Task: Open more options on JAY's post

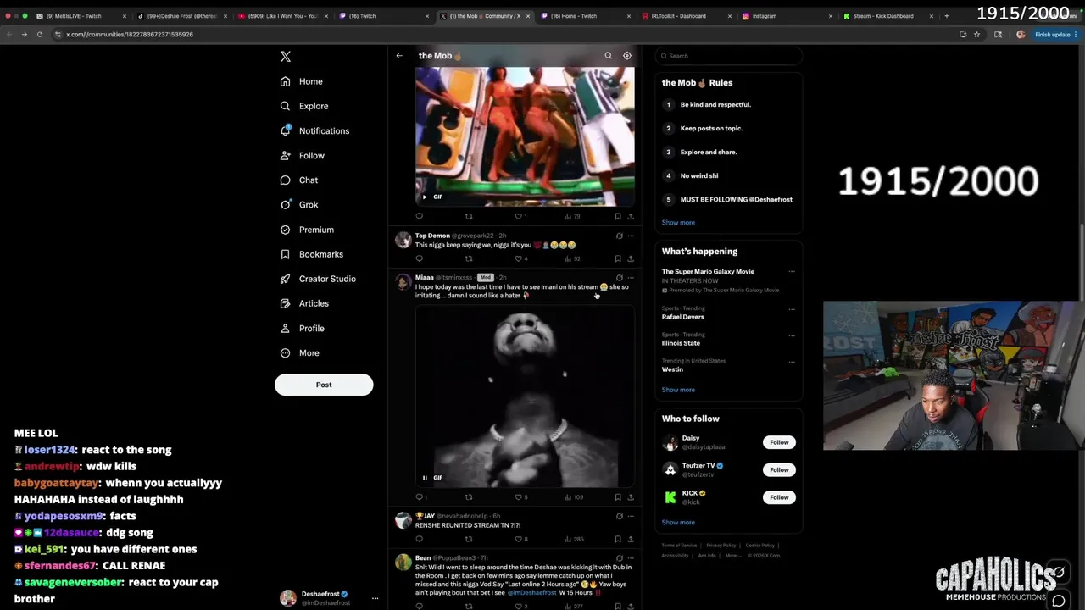Action: tap(630, 516)
